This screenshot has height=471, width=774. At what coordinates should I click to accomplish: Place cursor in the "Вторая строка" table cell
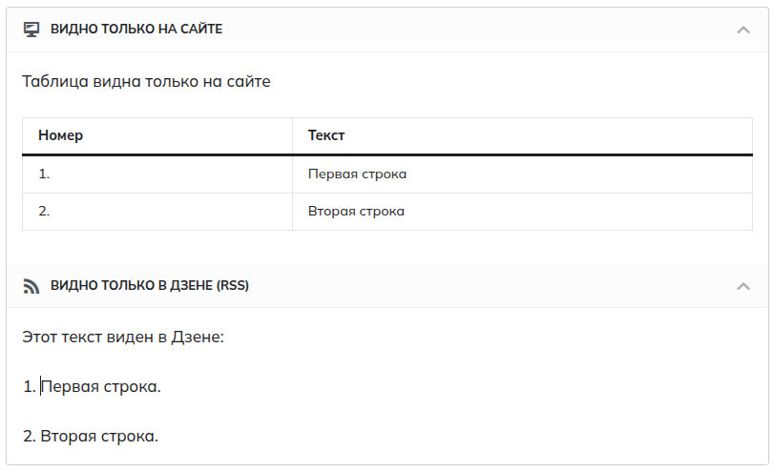coord(356,211)
